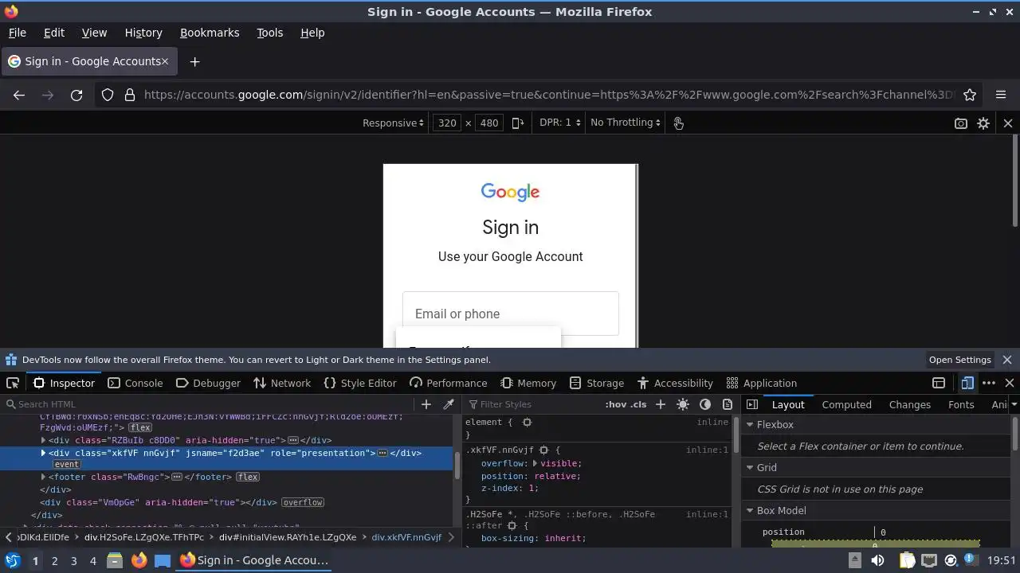Open Firefox hamburger application menu
This screenshot has height=573, width=1020.
click(1001, 95)
